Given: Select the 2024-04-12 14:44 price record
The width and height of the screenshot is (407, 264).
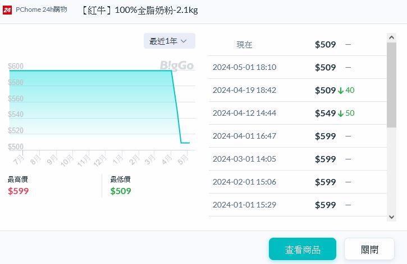Looking at the screenshot, I should point(244,113).
